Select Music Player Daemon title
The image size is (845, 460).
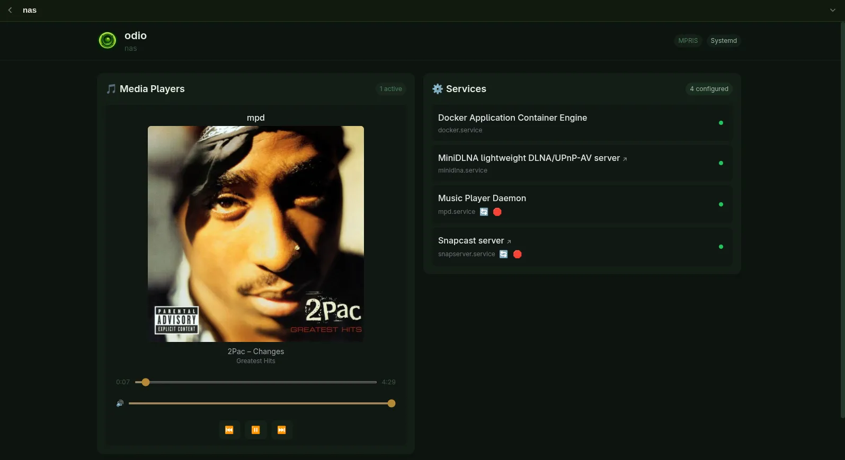pos(482,198)
